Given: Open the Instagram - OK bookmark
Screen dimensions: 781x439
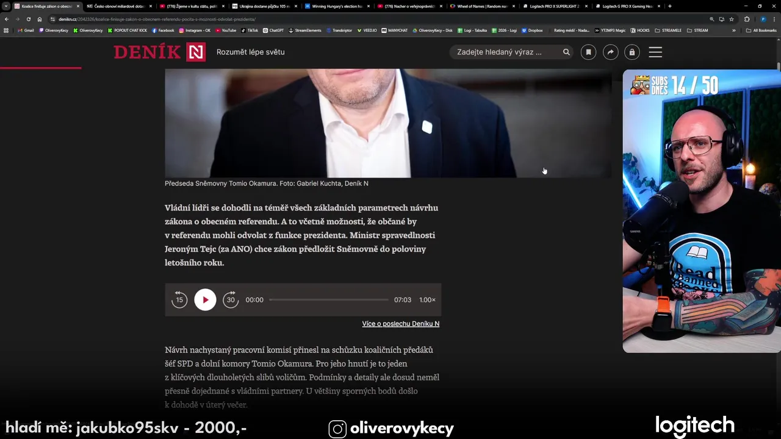Looking at the screenshot, I should click(195, 30).
